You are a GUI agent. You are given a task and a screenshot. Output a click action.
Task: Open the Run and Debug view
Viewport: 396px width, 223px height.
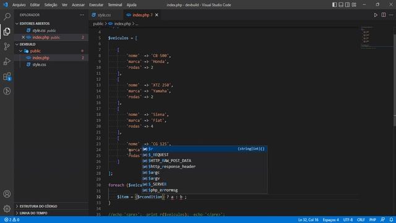[x=7, y=61]
